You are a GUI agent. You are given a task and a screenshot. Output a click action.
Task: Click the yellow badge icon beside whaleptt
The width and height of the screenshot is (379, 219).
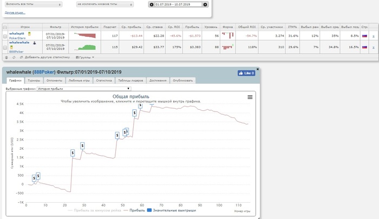(x=29, y=34)
